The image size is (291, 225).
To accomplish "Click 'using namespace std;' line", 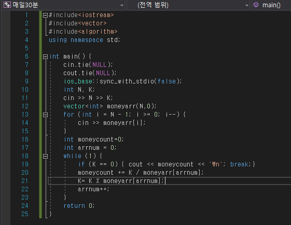I will click(x=85, y=40).
